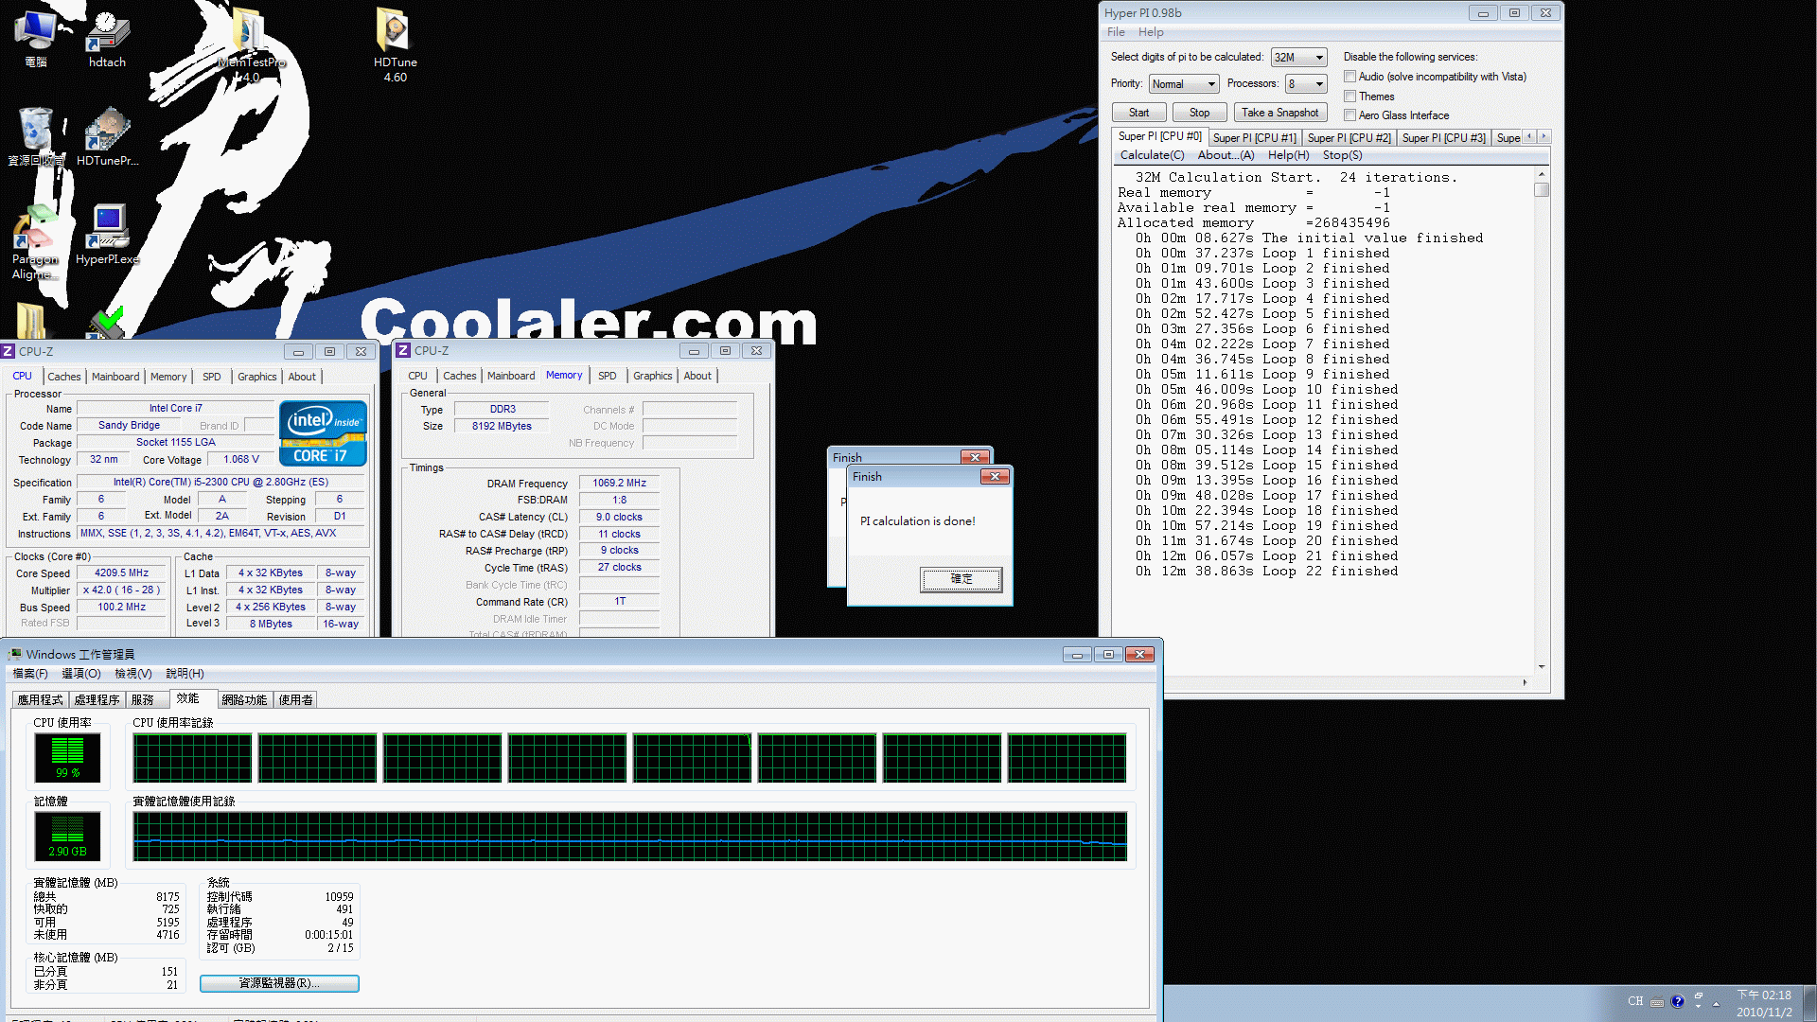Open the Caches tab in left CPU-Z window
The image size is (1817, 1022).
click(64, 377)
